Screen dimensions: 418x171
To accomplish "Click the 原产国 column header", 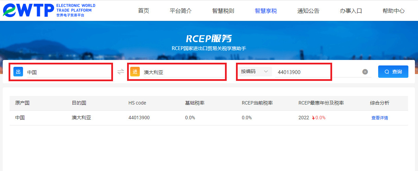I will click(x=22, y=103).
